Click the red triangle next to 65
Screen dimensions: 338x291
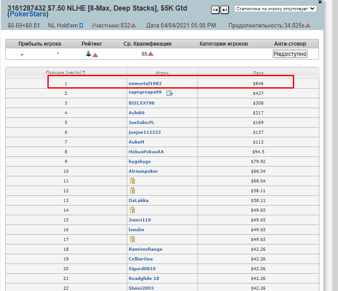point(151,54)
